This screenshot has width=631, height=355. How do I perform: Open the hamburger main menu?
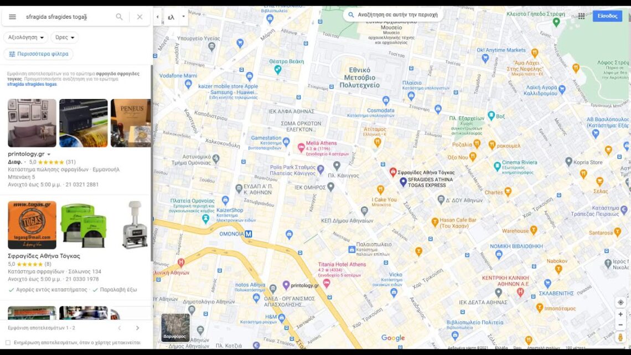click(13, 17)
